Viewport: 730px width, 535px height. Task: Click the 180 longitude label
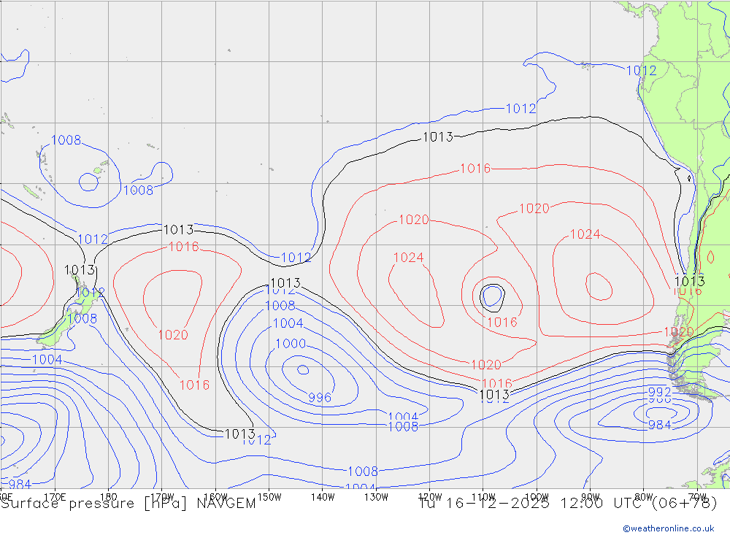[109, 497]
